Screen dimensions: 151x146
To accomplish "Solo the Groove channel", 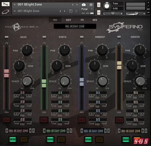I will pos(119,120).
